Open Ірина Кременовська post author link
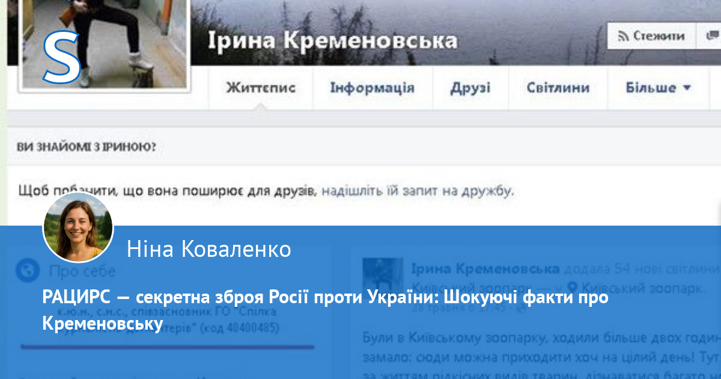This screenshot has height=379, width=721. [x=485, y=268]
